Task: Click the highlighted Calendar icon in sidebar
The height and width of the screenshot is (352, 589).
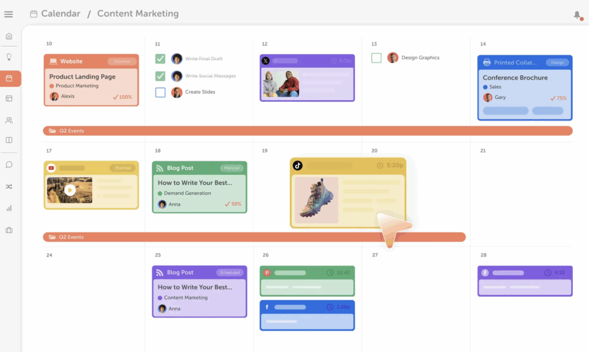Action: pyautogui.click(x=9, y=78)
